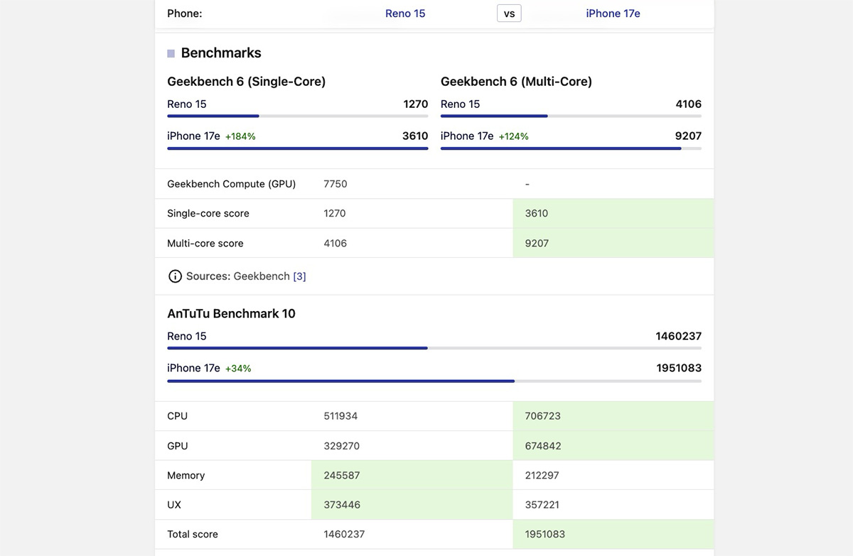Click the +34% AnTuTu difference badge
The width and height of the screenshot is (853, 556).
238,369
